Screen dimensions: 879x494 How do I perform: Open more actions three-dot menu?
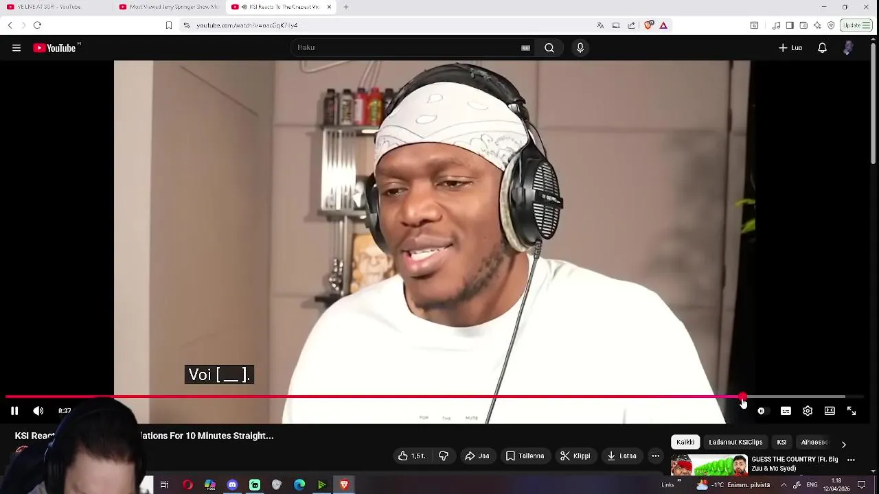[x=656, y=456]
